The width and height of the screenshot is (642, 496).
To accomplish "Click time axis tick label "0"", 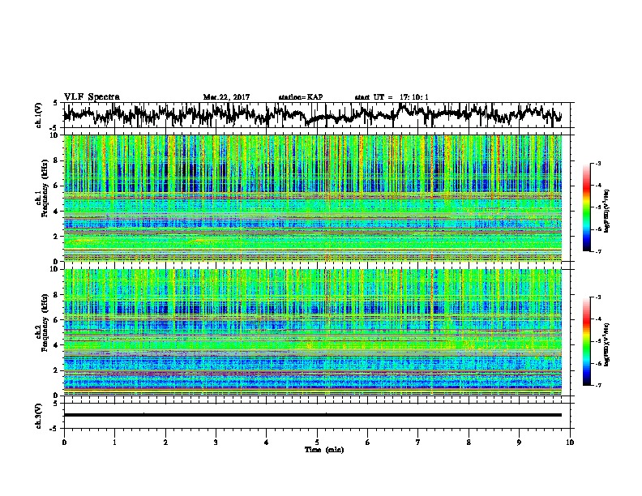I will tap(64, 443).
